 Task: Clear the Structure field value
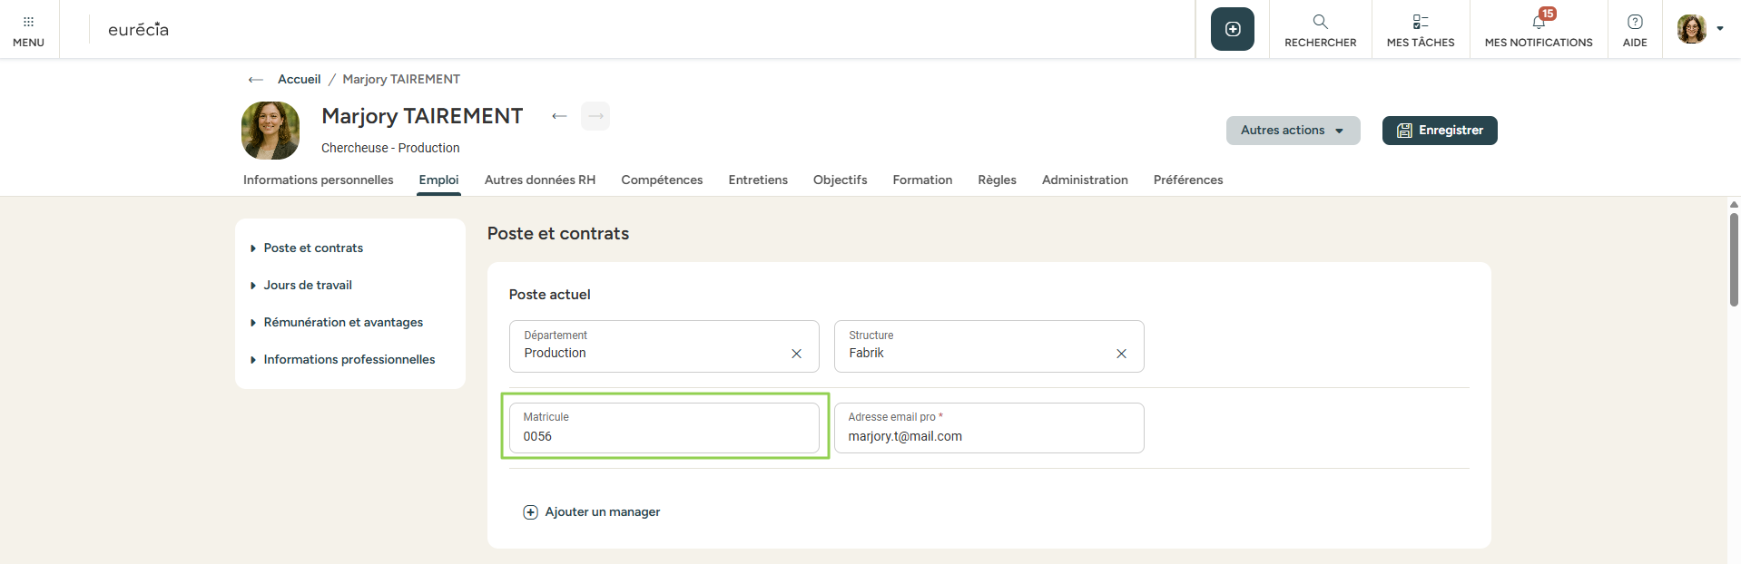pyautogui.click(x=1121, y=354)
